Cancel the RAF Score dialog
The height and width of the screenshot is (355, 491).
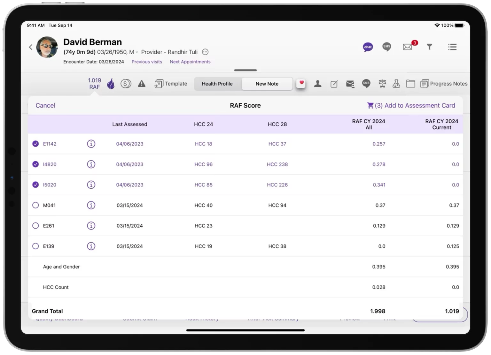[45, 105]
